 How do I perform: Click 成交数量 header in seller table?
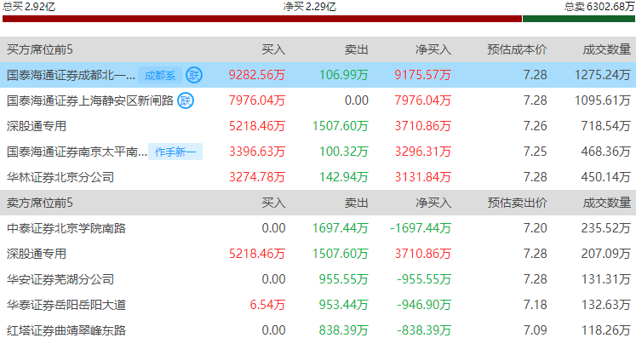point(607,203)
